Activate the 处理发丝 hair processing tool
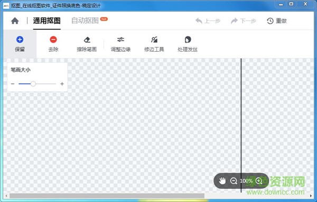Image resolution: width=317 pixels, height=202 pixels. pyautogui.click(x=188, y=44)
